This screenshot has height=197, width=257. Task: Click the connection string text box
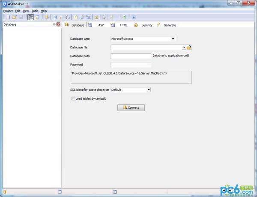pyautogui.click(x=131, y=77)
